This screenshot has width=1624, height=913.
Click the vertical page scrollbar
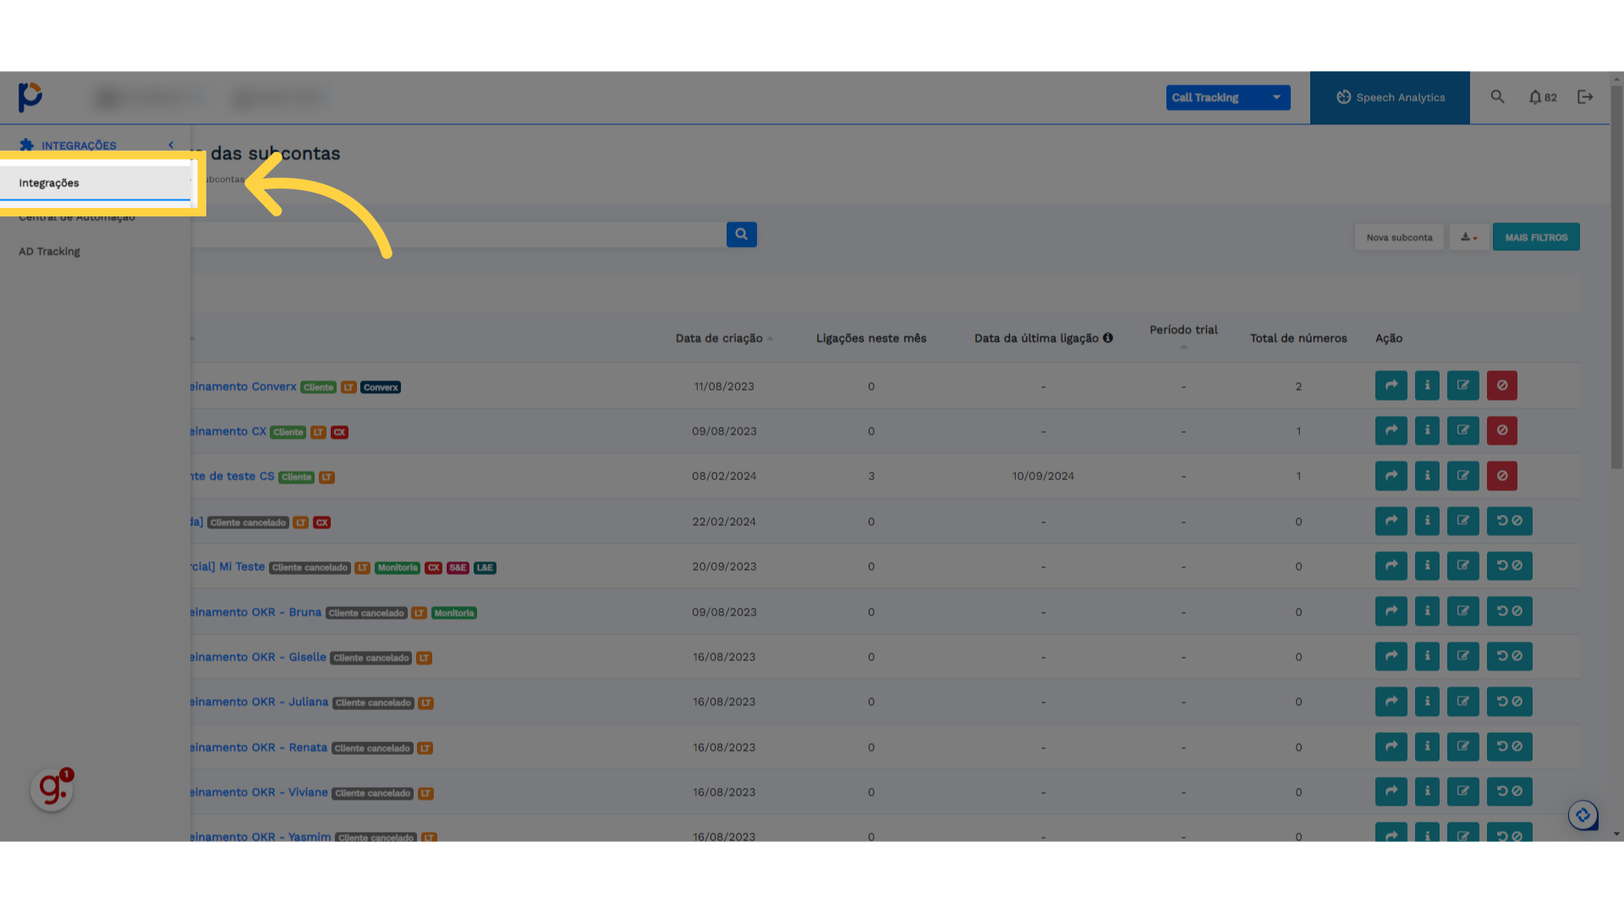(x=1616, y=279)
